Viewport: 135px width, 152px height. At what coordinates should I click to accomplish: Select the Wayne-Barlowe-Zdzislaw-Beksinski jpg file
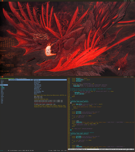click(50, 95)
